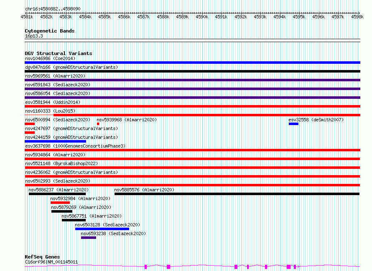The width and height of the screenshot is (372, 271).
Task: Open nsv5932984 (Almarri2020) variant
Action: [x=80, y=198]
